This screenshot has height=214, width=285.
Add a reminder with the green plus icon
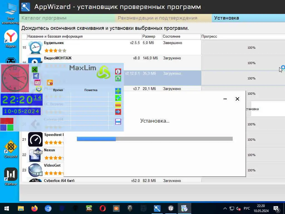coord(118,91)
